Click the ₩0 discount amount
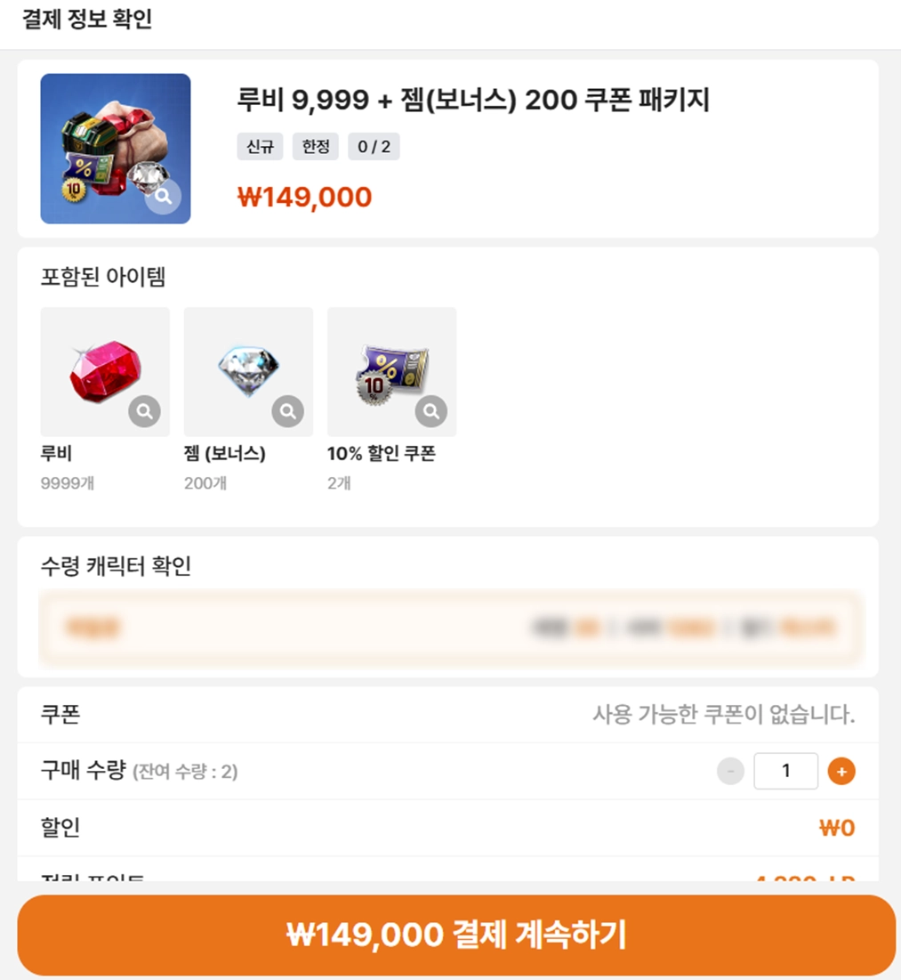 836,828
